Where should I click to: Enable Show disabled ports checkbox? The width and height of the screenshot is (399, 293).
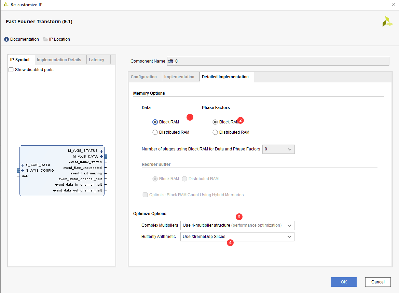pyautogui.click(x=11, y=70)
